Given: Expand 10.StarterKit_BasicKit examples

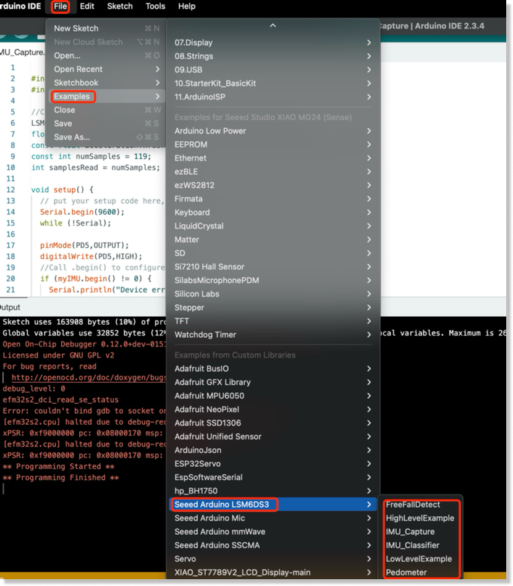Looking at the screenshot, I should (x=273, y=83).
